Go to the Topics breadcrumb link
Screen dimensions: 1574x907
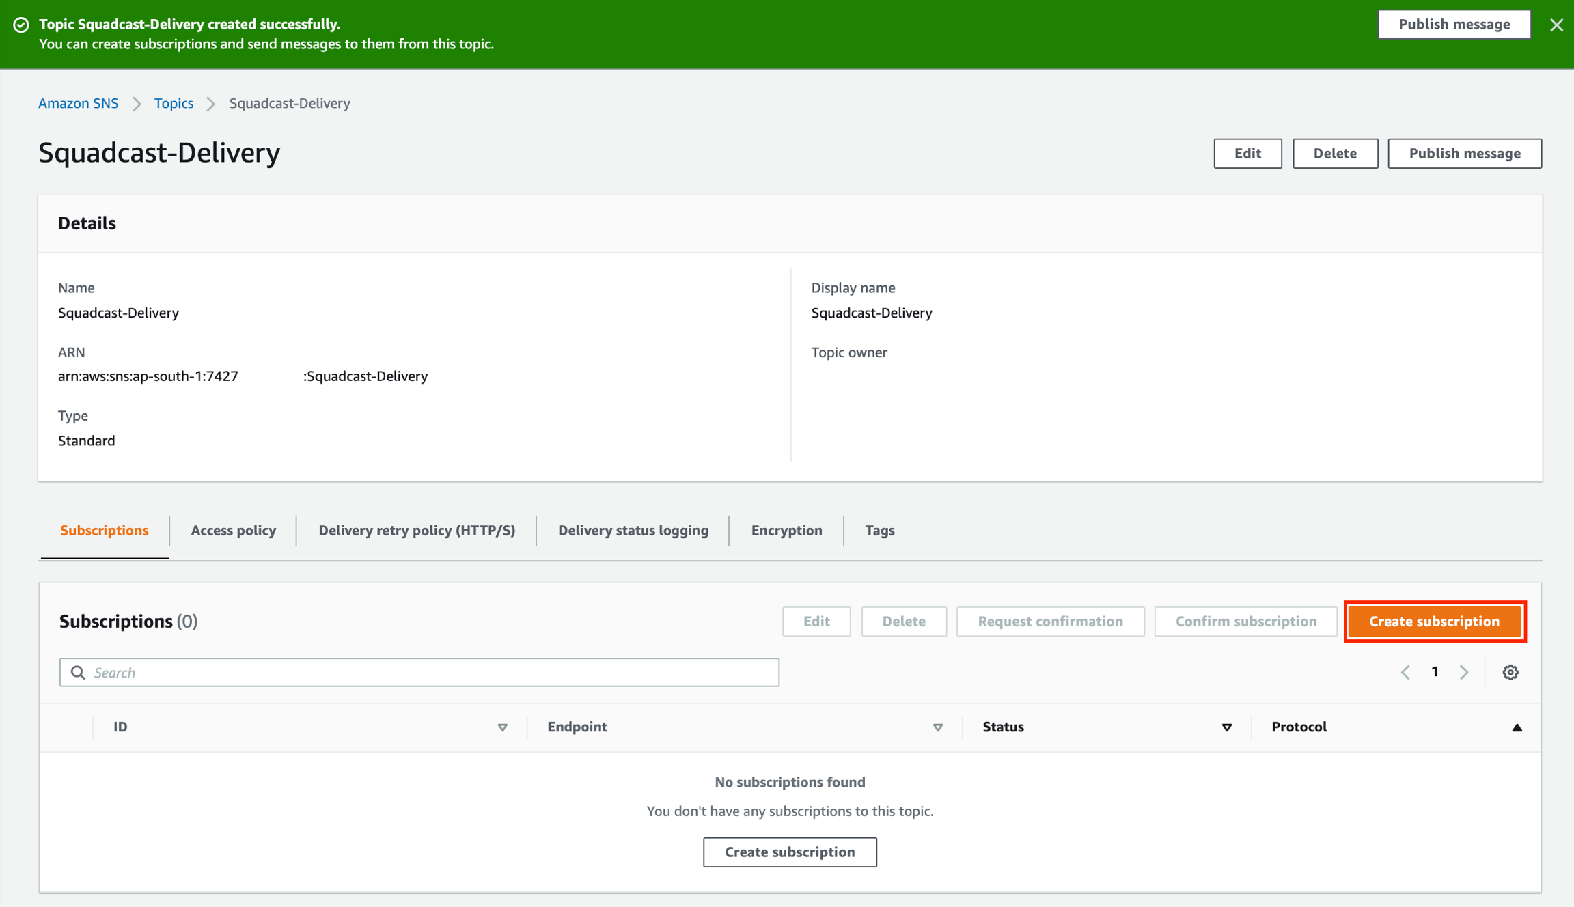pos(174,103)
